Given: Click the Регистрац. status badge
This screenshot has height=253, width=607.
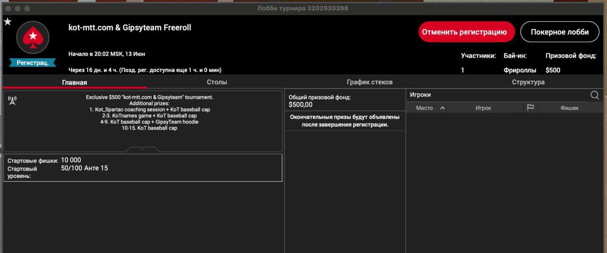Looking at the screenshot, I should [33, 63].
